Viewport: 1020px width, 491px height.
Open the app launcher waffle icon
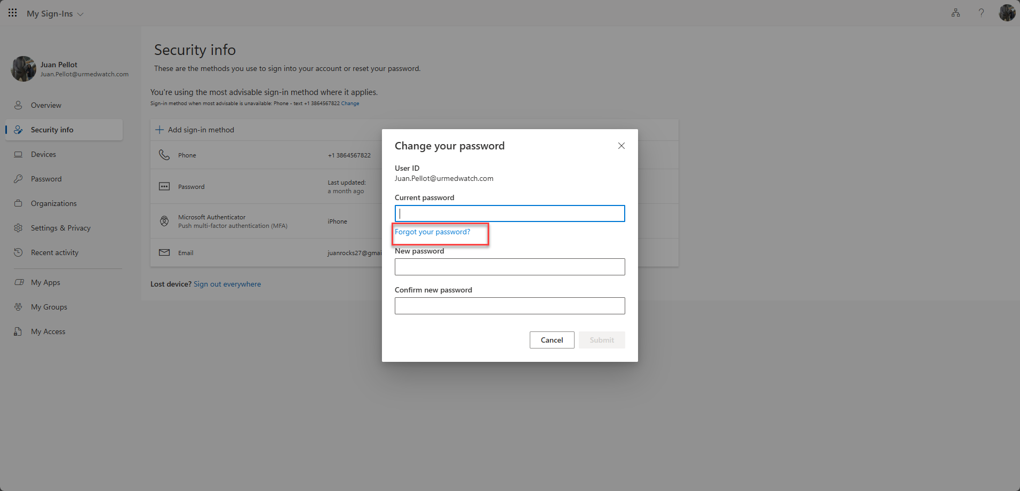point(12,13)
